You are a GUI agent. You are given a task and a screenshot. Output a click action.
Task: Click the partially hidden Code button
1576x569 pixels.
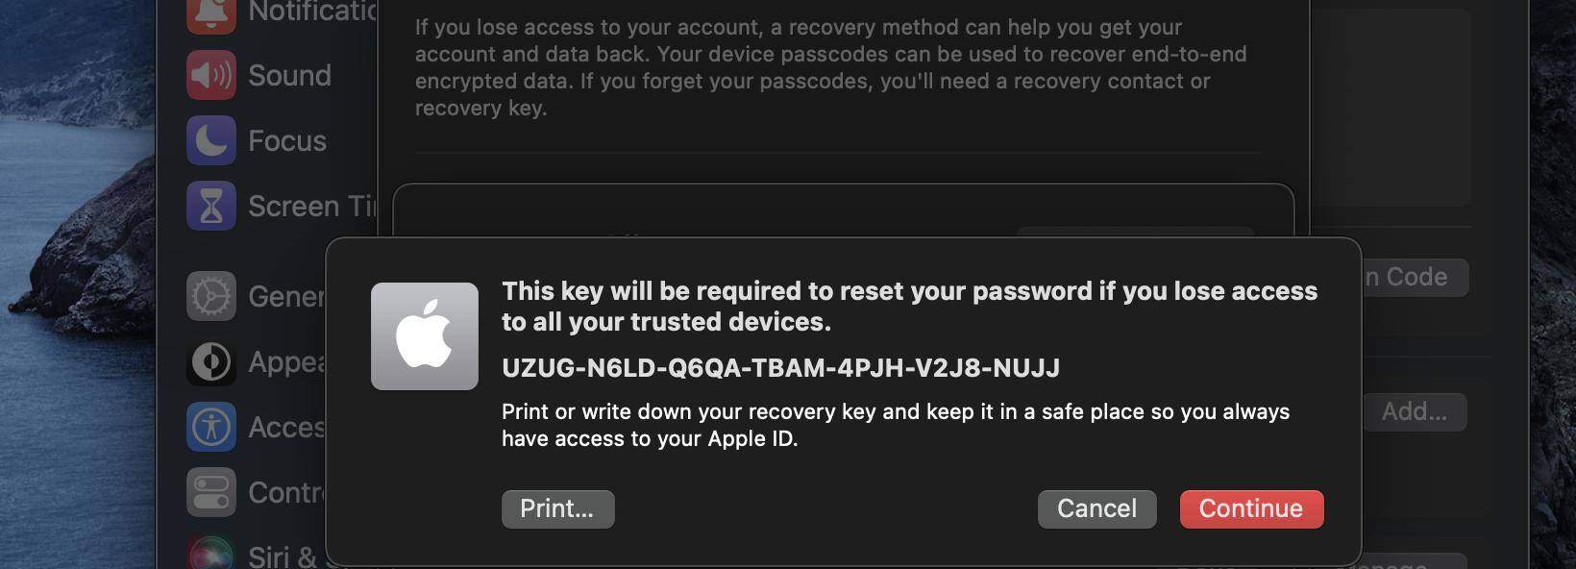[x=1414, y=277]
